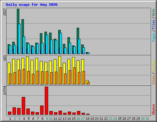Screen dimensions: 157x122
Task: Click green day label 16 on the x-axis
Action: tap(78, 119)
